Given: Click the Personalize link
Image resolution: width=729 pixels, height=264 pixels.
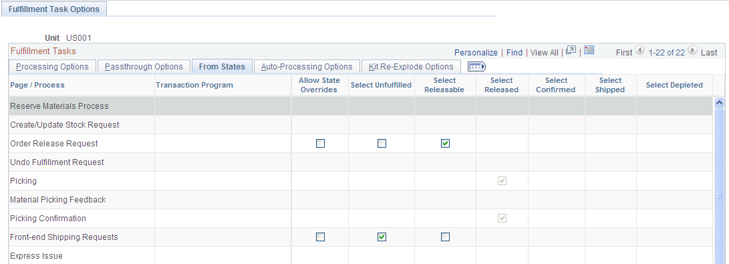Looking at the screenshot, I should (476, 53).
